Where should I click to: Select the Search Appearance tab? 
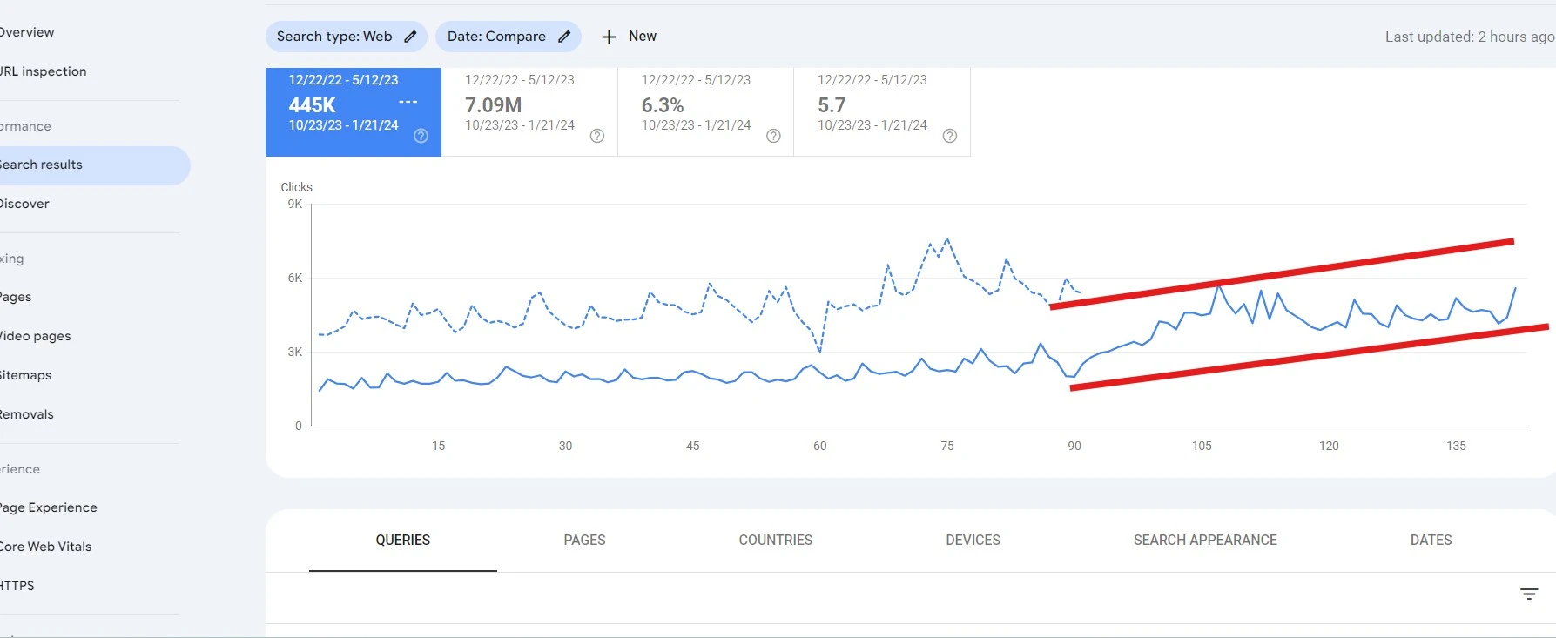1205,540
